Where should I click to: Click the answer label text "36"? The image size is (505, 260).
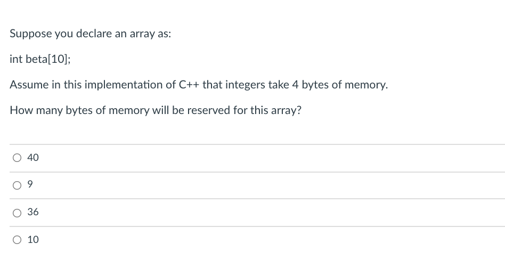point(33,212)
